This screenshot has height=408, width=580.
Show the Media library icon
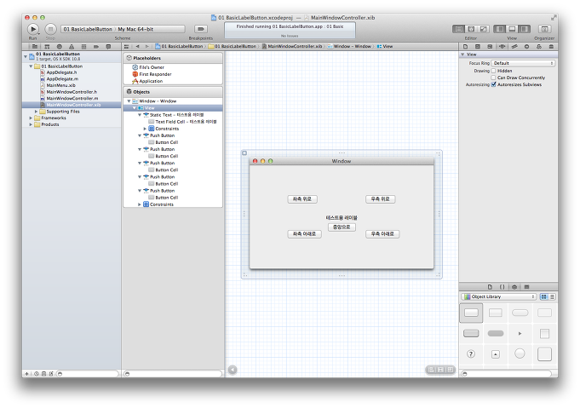[526, 287]
